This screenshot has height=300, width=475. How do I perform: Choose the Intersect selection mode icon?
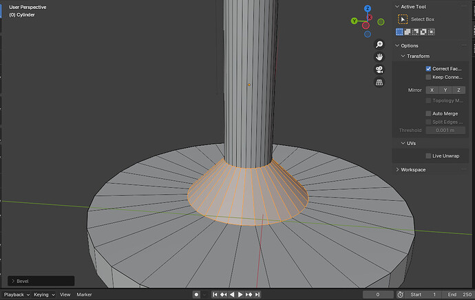(431, 32)
